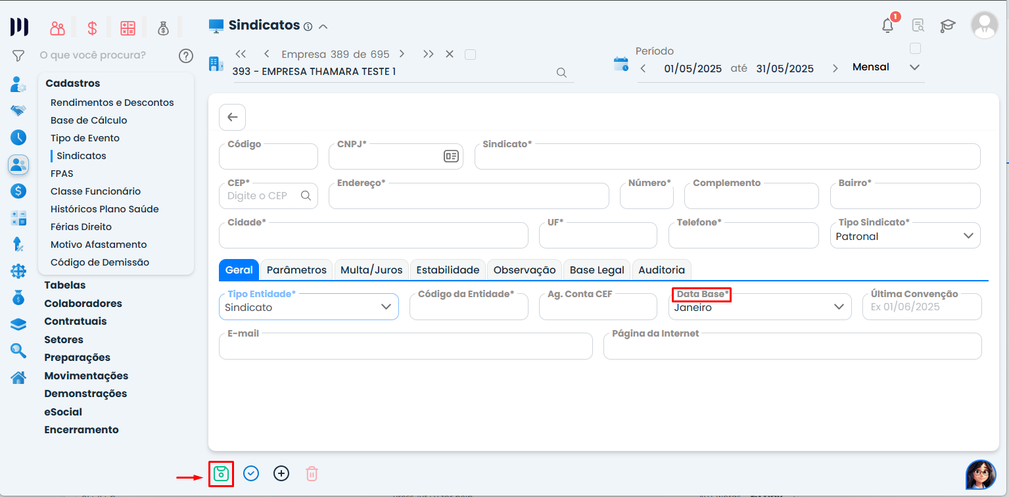Open the Mensal period type dropdown
The width and height of the screenshot is (1009, 497).
pyautogui.click(x=914, y=67)
